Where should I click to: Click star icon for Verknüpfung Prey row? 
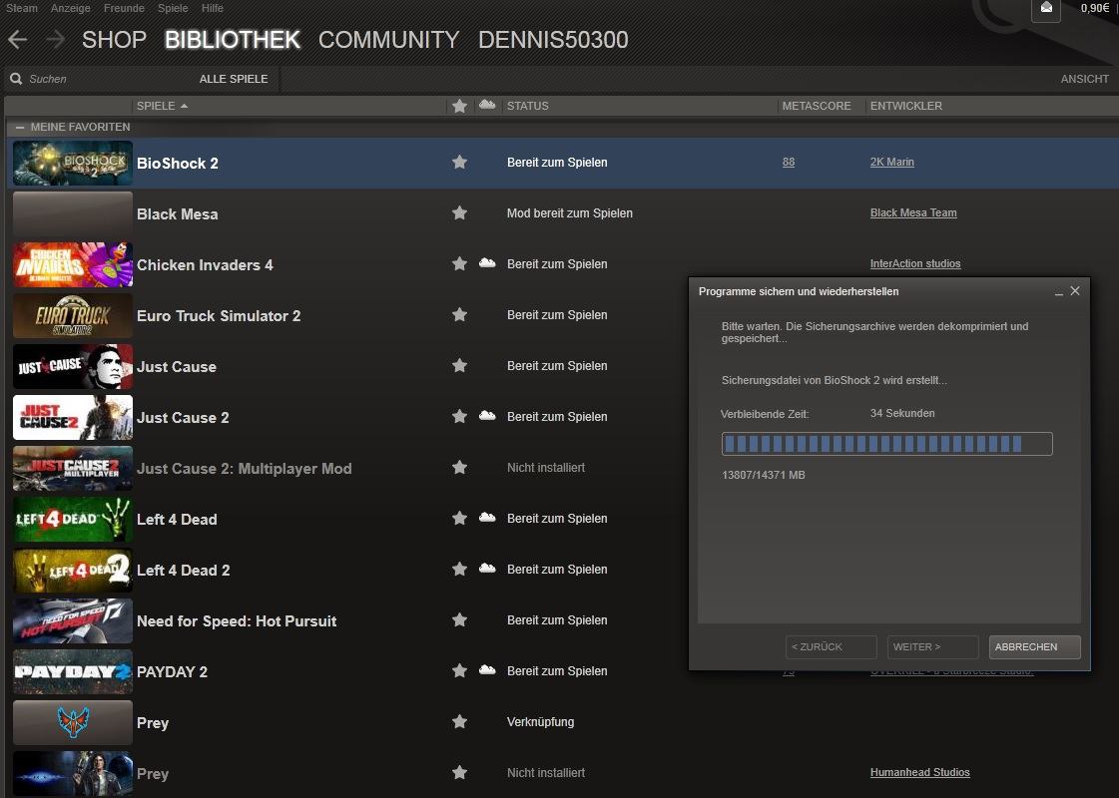pos(459,722)
